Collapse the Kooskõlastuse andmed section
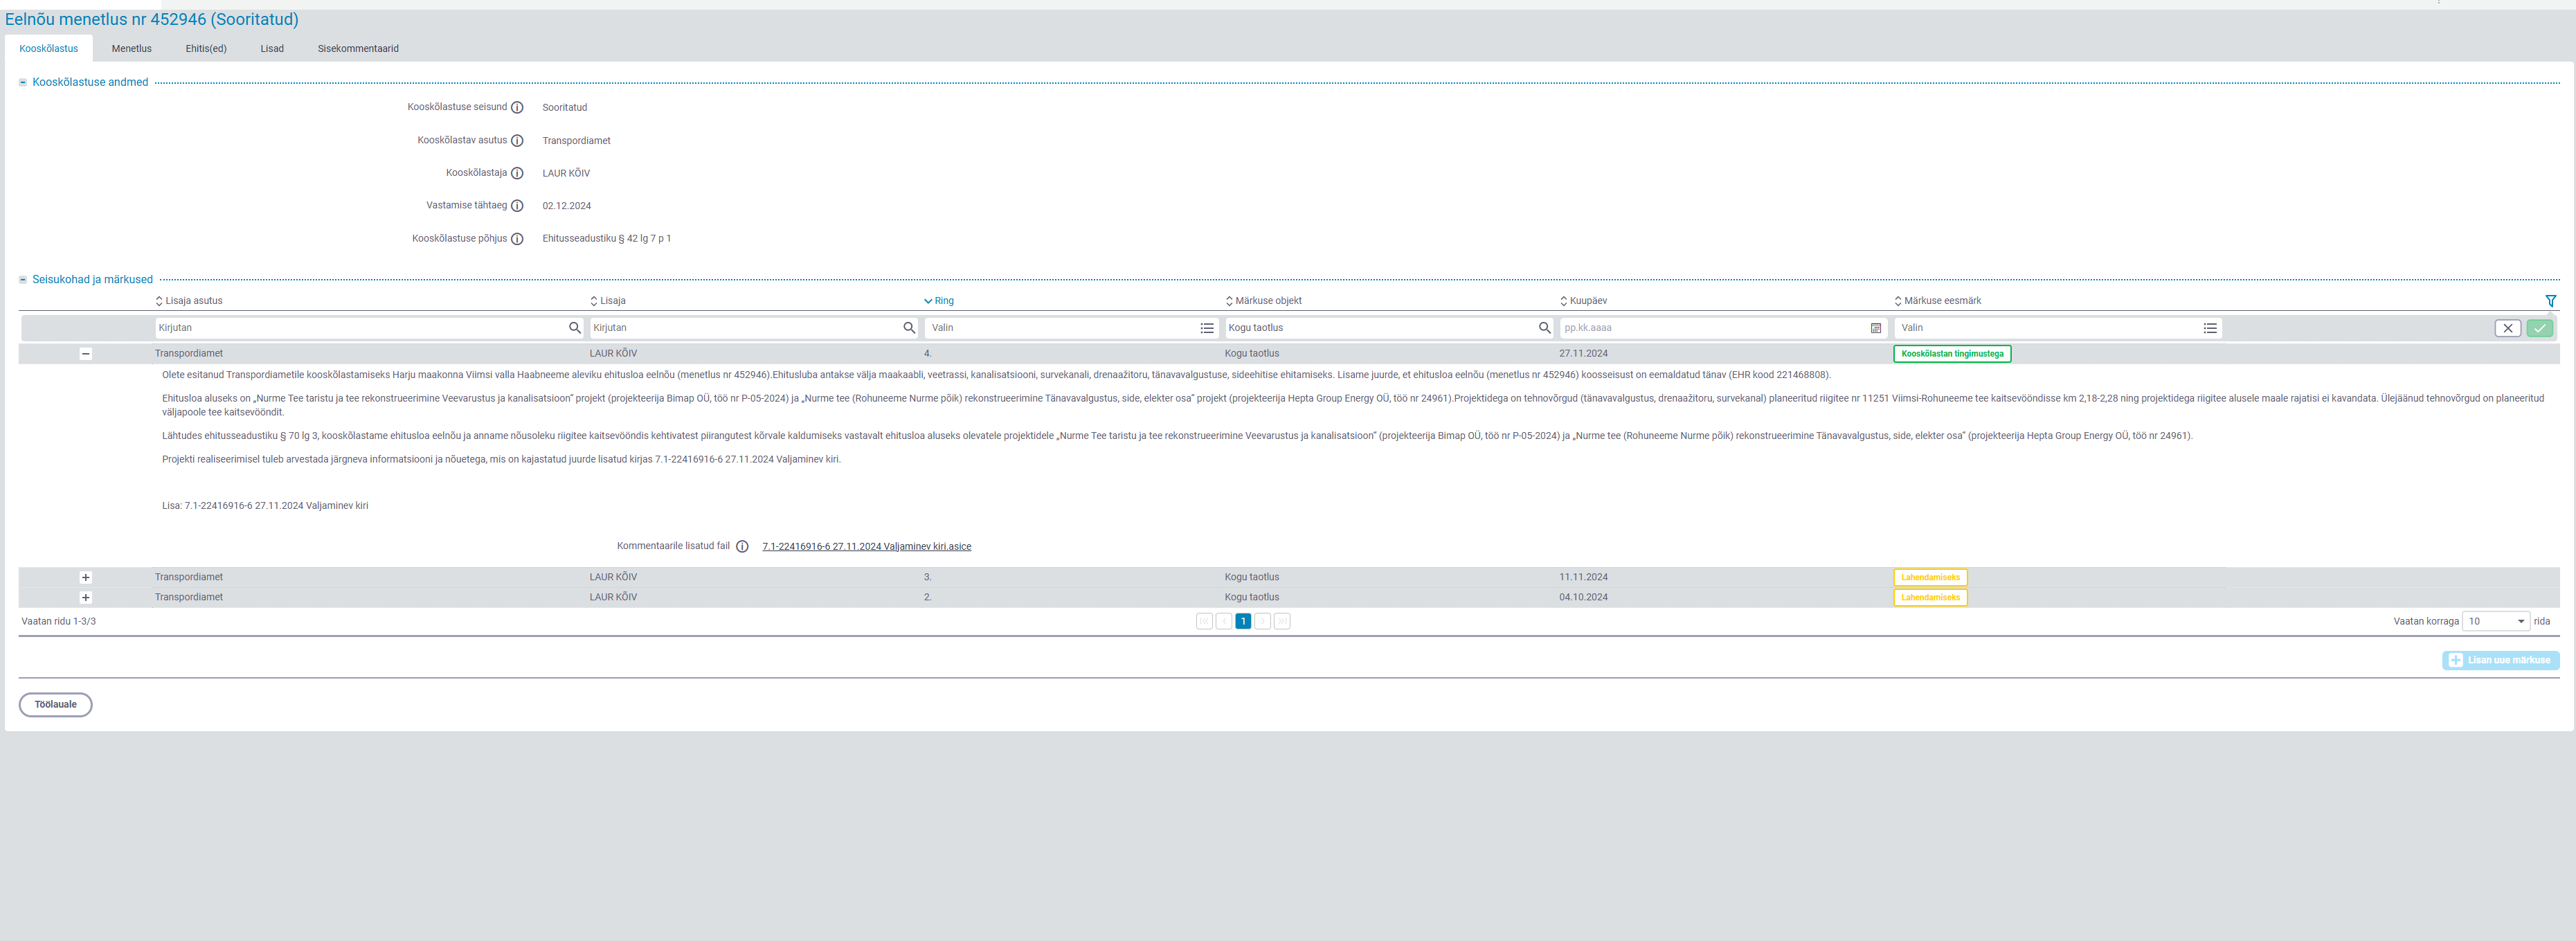 point(23,83)
